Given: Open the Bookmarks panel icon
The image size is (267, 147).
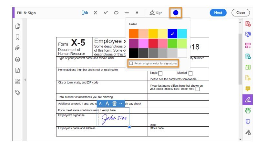Looking at the screenshot, I should (18, 37).
